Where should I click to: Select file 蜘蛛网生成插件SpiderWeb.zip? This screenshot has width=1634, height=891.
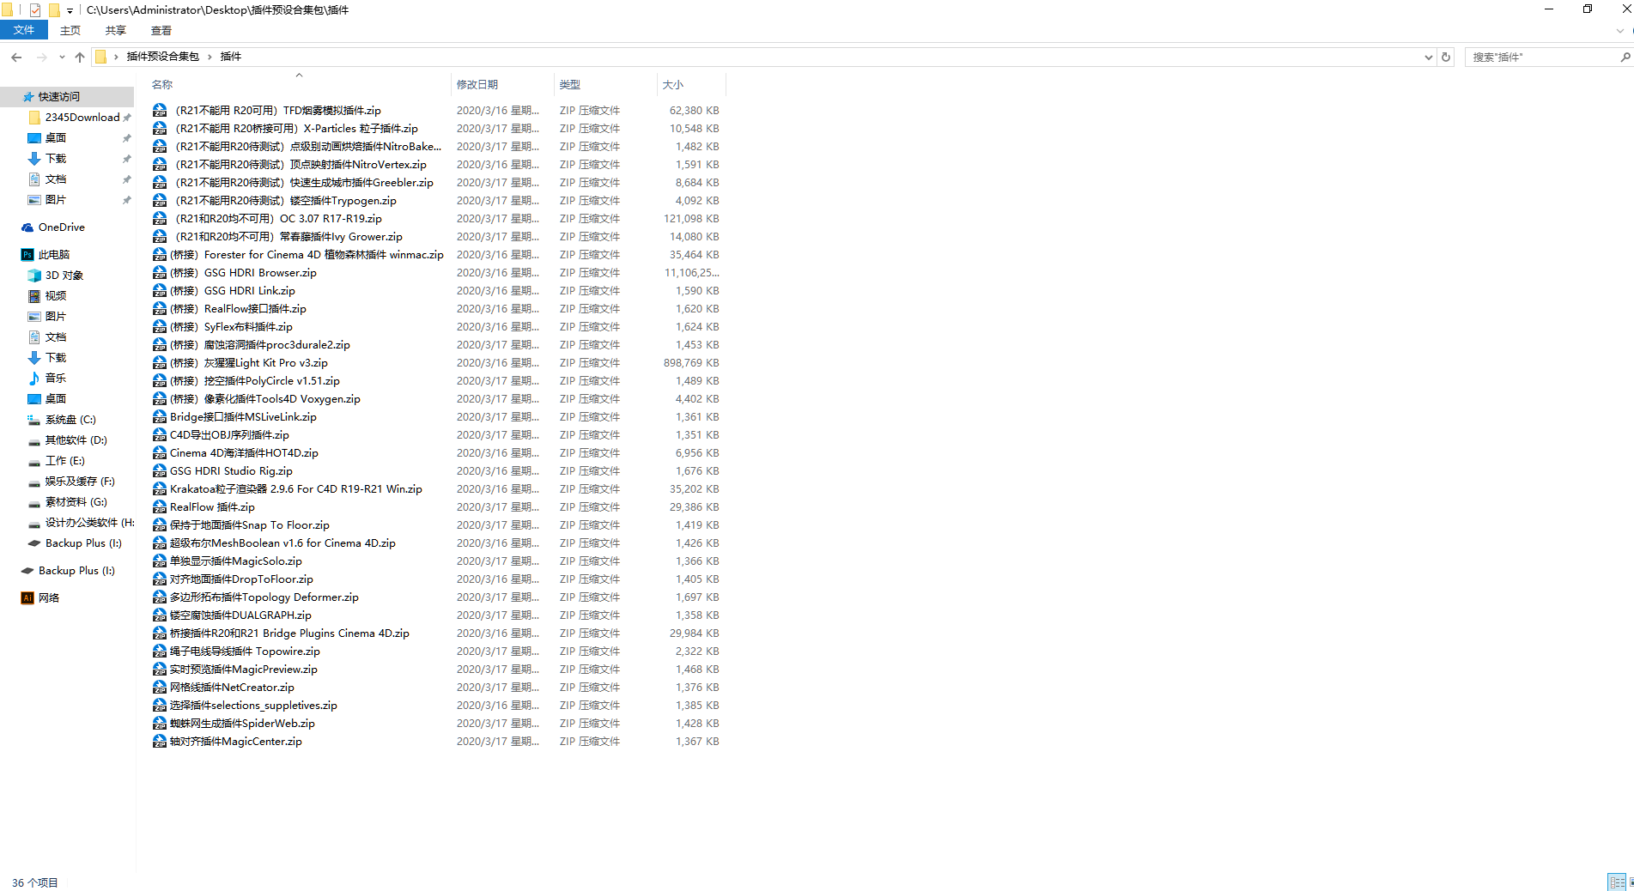pyautogui.click(x=242, y=724)
